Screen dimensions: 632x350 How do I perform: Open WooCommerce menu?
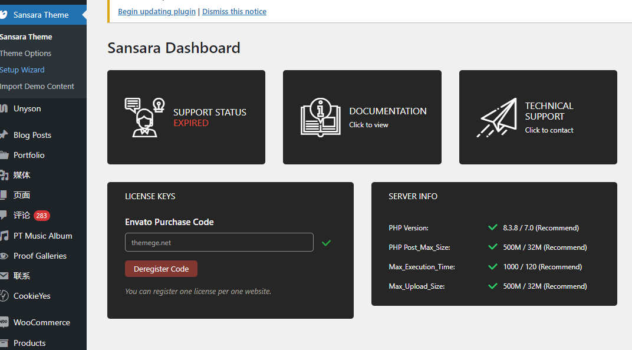coord(42,322)
